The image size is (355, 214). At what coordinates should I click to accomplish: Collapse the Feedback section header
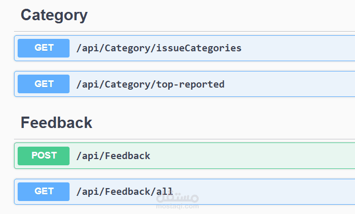click(x=56, y=123)
